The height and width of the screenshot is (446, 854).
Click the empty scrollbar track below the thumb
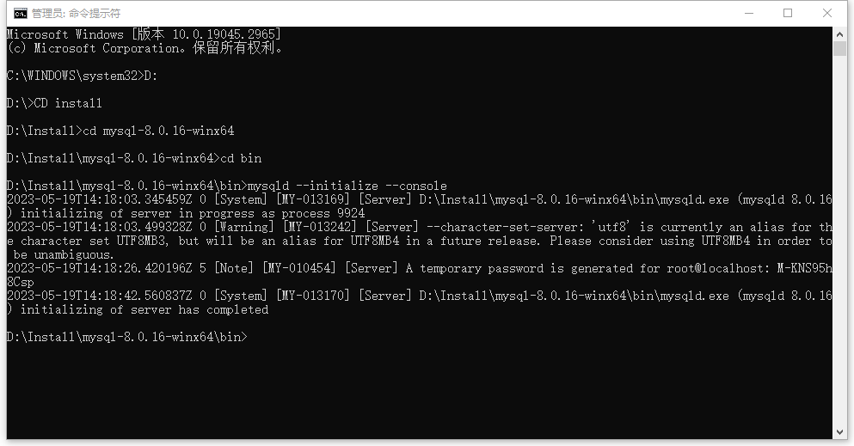pyautogui.click(x=840, y=258)
